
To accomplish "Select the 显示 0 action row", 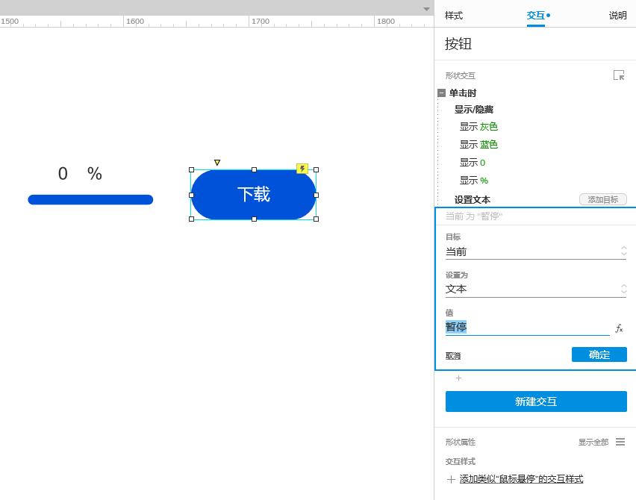I will pos(473,163).
